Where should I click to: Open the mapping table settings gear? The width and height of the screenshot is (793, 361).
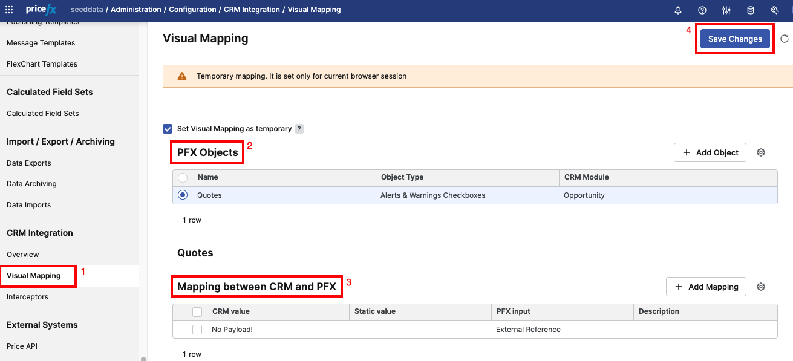click(x=761, y=287)
